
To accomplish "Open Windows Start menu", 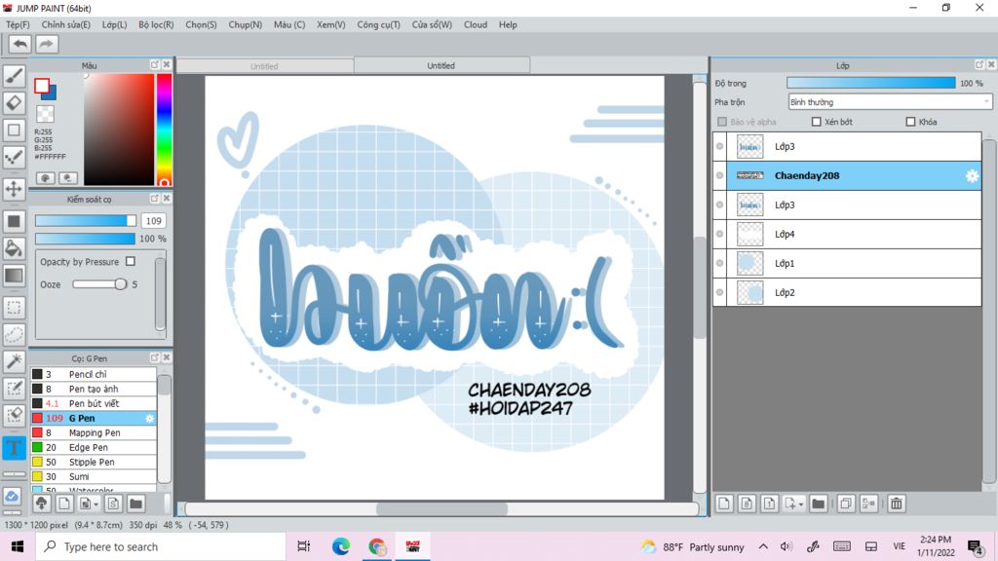I will point(18,546).
